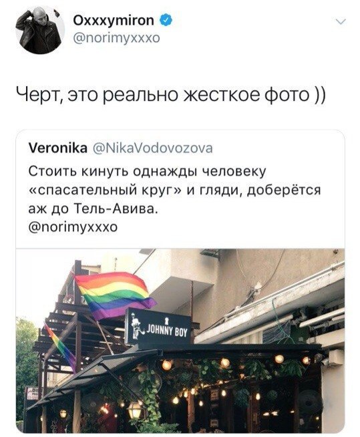This screenshot has width=360, height=437.
Task: Click the Johnny Boy sign in photo
Action: (x=158, y=327)
